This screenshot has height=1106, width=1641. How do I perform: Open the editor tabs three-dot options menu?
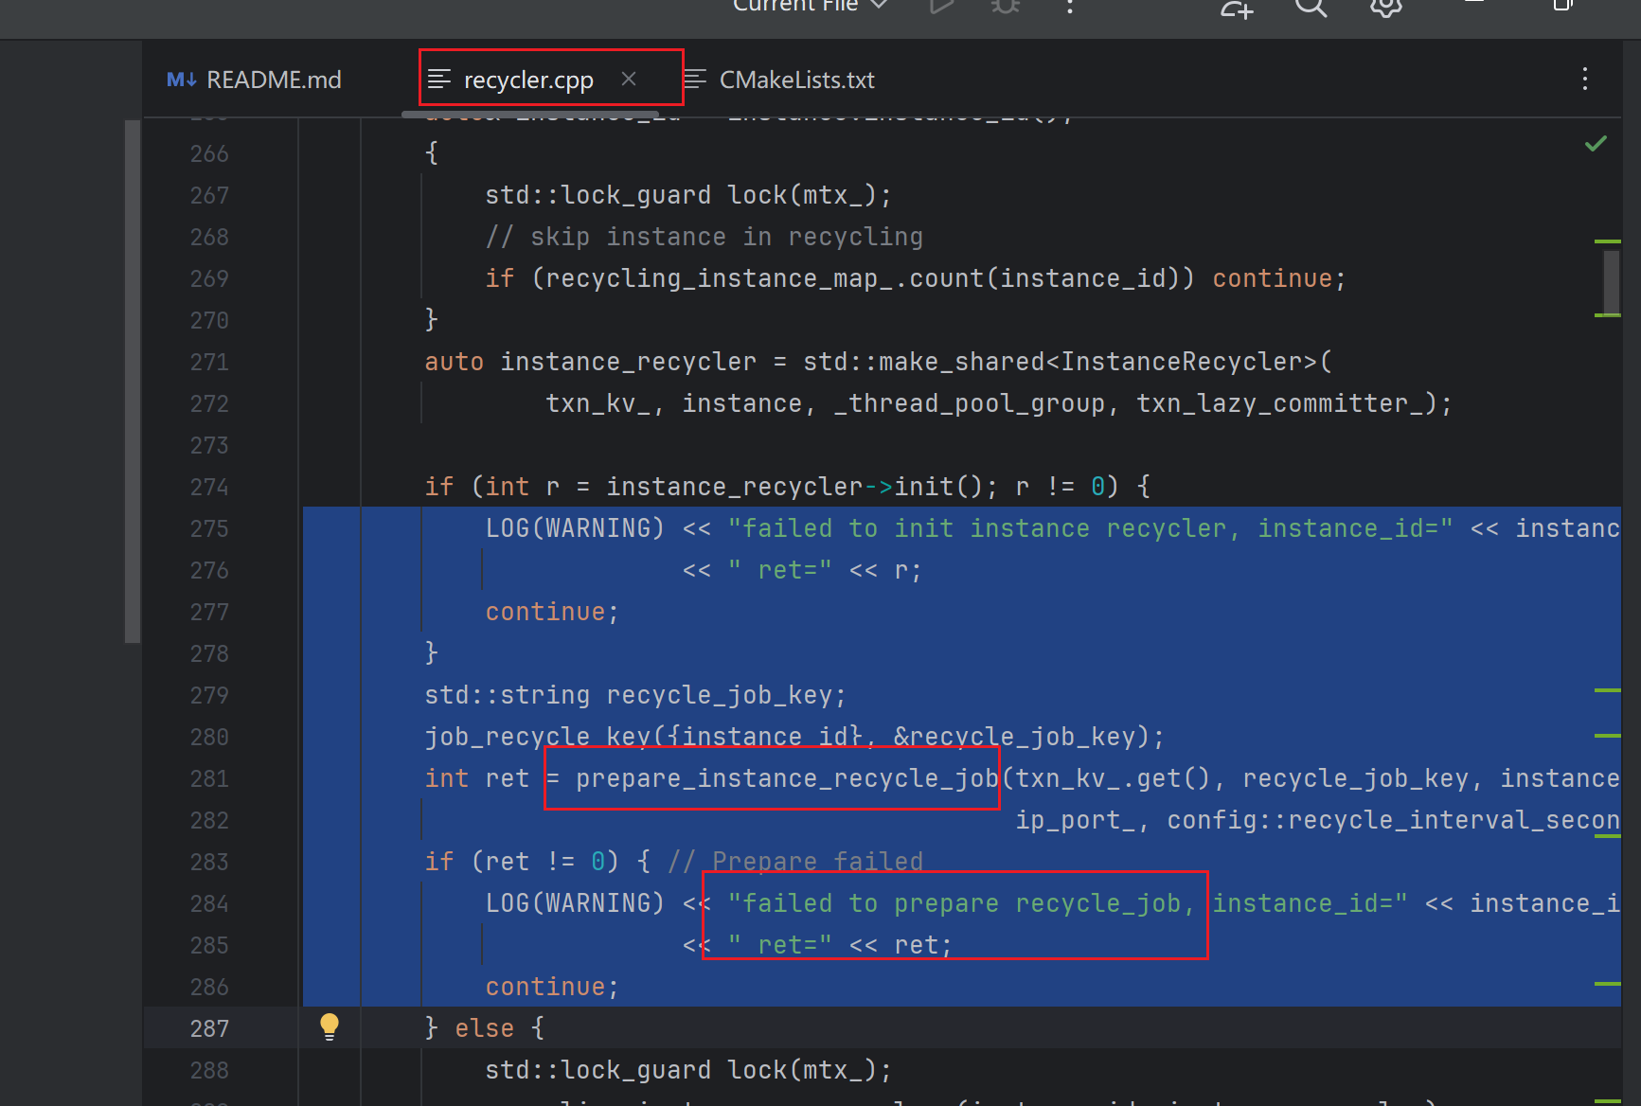pos(1584,80)
